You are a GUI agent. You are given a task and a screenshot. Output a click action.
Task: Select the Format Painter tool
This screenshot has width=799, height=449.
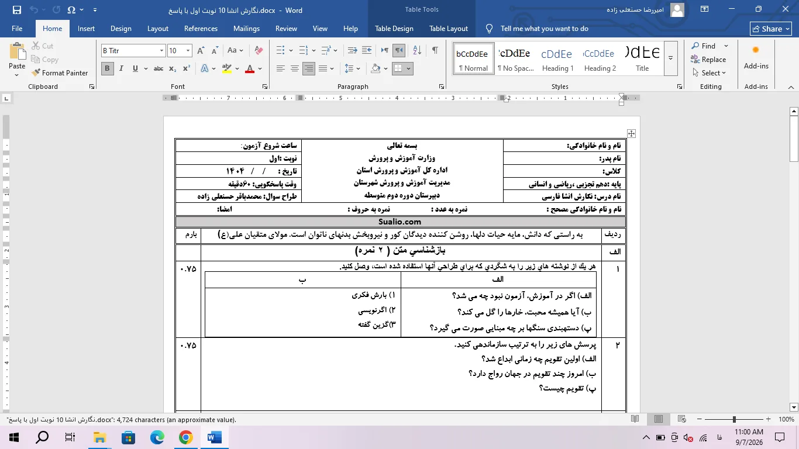coord(60,73)
